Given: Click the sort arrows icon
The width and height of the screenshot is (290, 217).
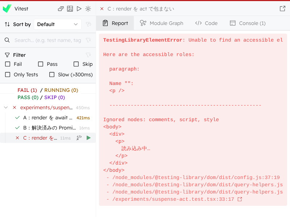Looking at the screenshot, I should (7, 24).
